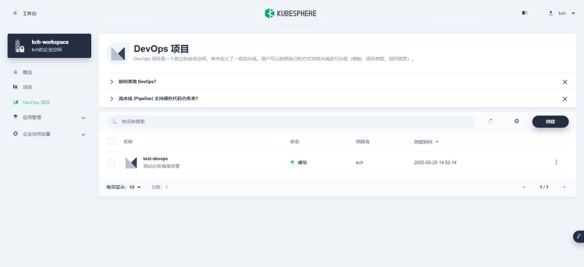Image resolution: width=584 pixels, height=267 pixels.
Task: Click the search magnifier icon
Action: tap(114, 122)
